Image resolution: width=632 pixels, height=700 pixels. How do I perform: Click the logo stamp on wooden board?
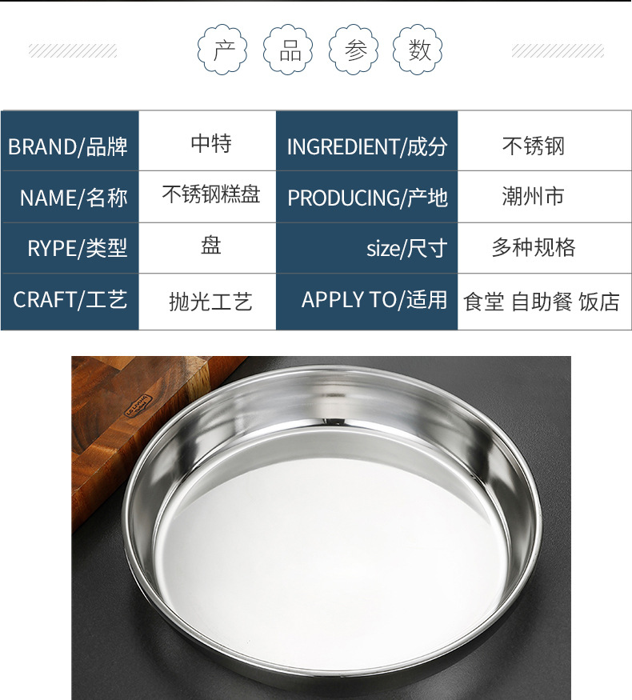coord(138,406)
